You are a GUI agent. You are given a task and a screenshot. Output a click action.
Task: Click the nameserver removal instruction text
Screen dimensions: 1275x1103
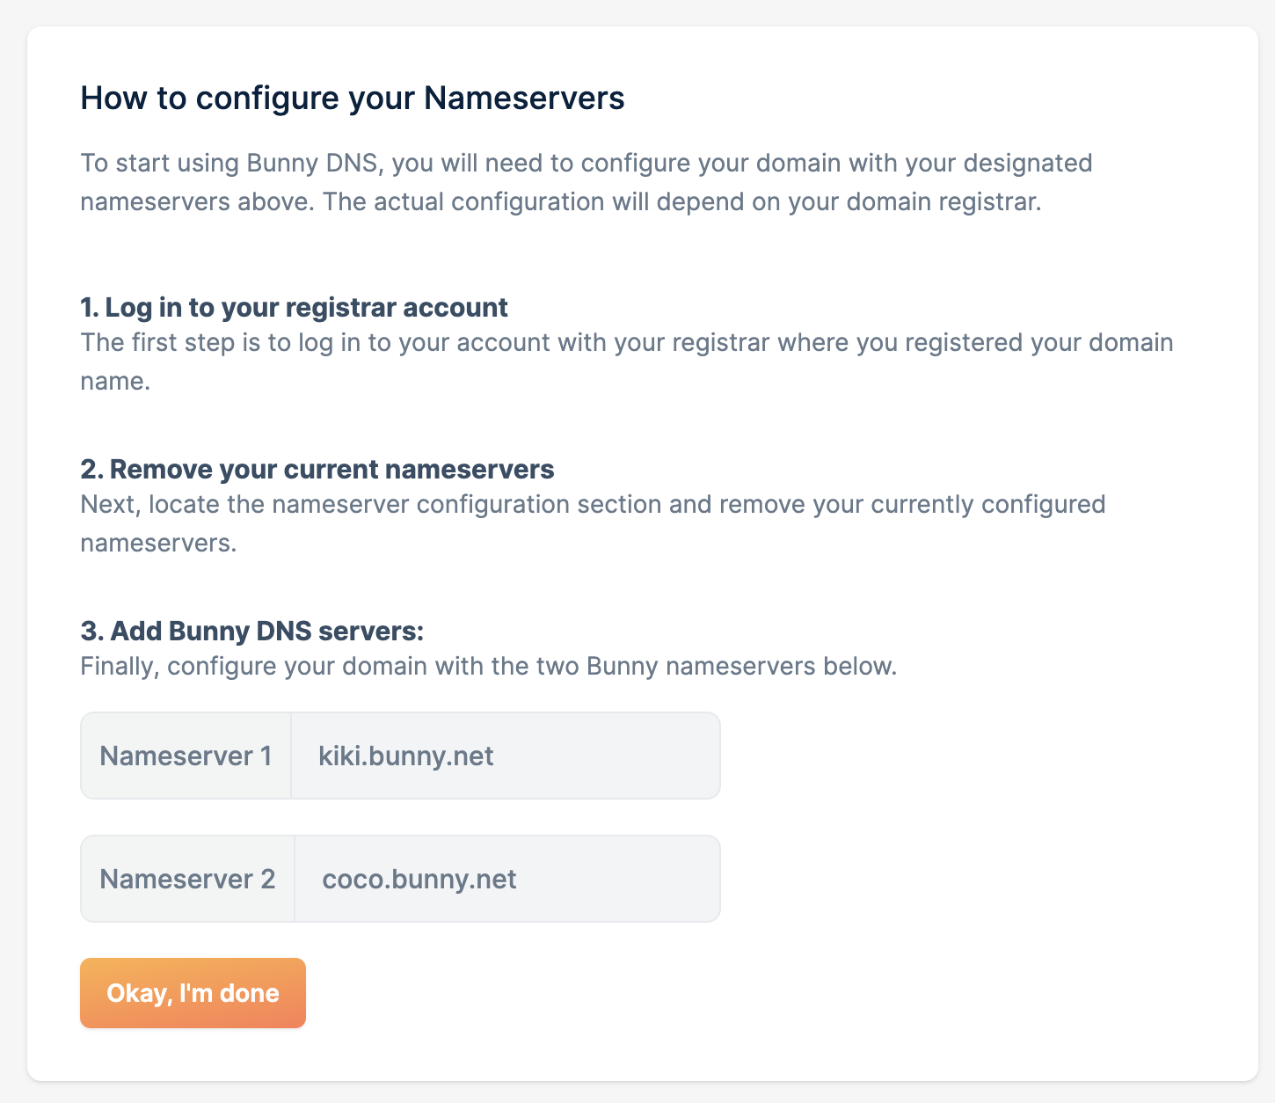pos(593,522)
